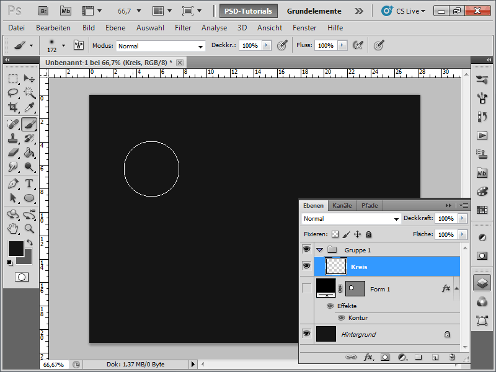
Task: Switch to Grundelemente workspace
Action: [x=314, y=11]
